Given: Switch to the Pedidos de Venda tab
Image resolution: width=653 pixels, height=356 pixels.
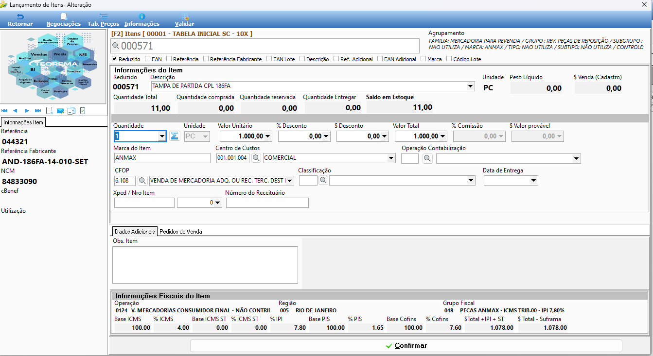Looking at the screenshot, I should (x=180, y=232).
